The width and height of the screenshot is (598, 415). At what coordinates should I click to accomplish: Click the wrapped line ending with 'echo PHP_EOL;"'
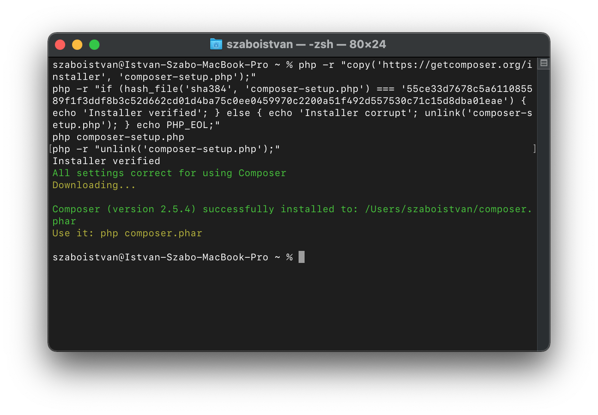coord(136,125)
